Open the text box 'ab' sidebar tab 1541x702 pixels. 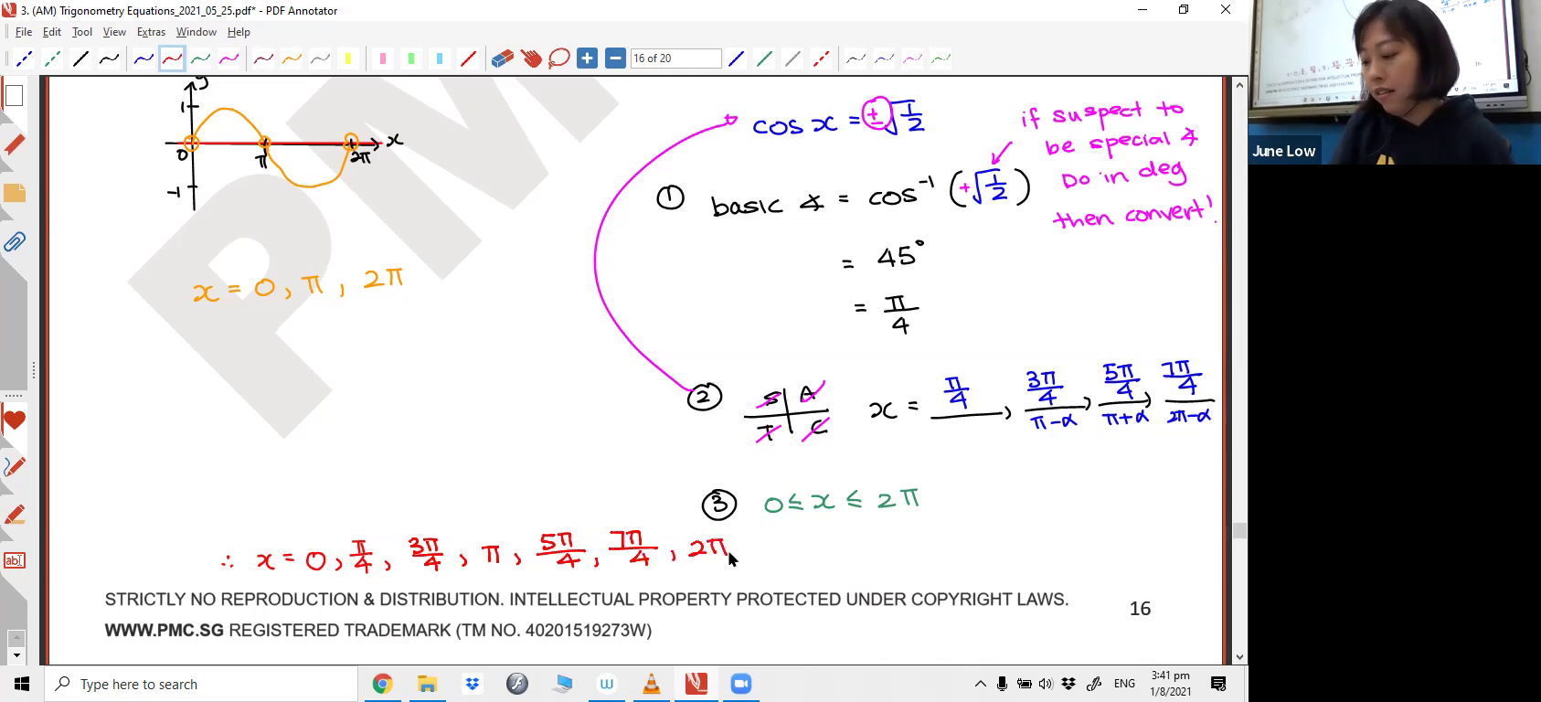coord(14,560)
